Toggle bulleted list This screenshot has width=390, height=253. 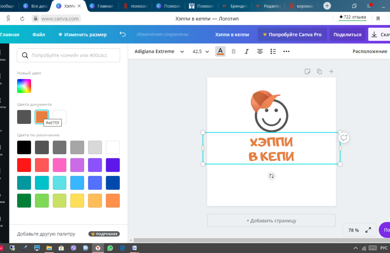point(273,51)
